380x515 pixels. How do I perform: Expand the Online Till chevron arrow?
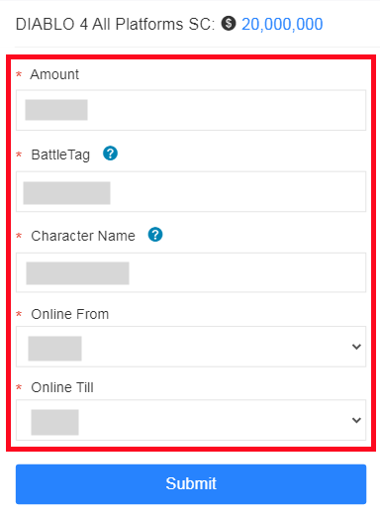tap(356, 420)
